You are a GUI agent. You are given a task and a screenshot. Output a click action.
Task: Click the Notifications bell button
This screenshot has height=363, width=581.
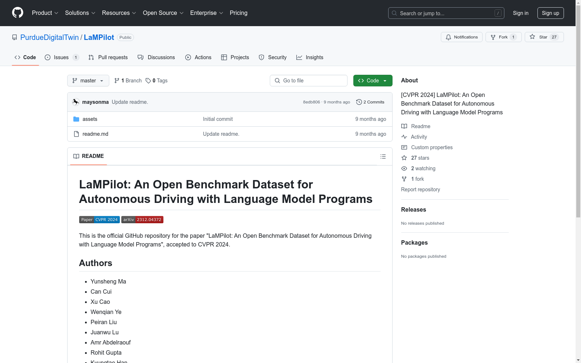click(x=462, y=37)
